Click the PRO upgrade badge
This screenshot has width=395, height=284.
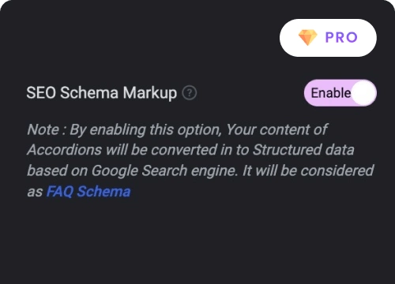point(328,38)
